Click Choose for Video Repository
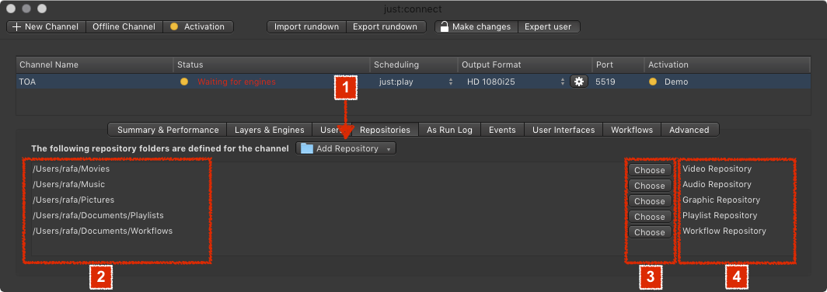This screenshot has width=827, height=292. tap(649, 170)
